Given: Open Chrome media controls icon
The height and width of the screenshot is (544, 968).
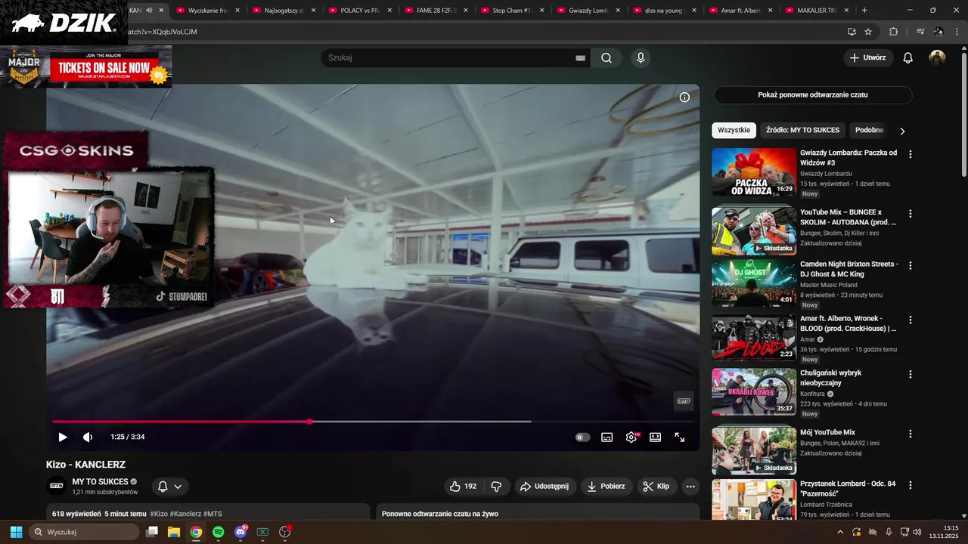Looking at the screenshot, I should click(x=920, y=32).
